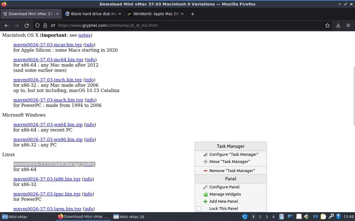
Task: Open the Firefox hamburger menu
Action: coord(348,25)
